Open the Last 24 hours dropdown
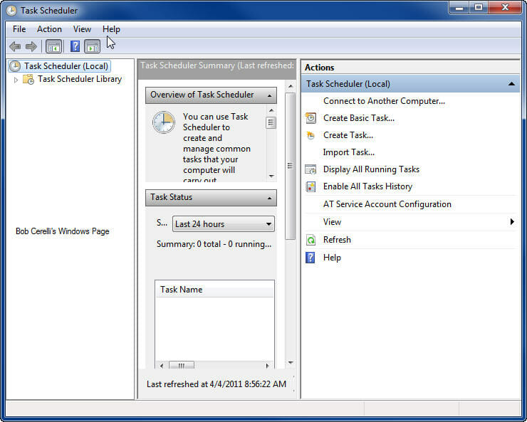527x422 pixels. tap(224, 224)
